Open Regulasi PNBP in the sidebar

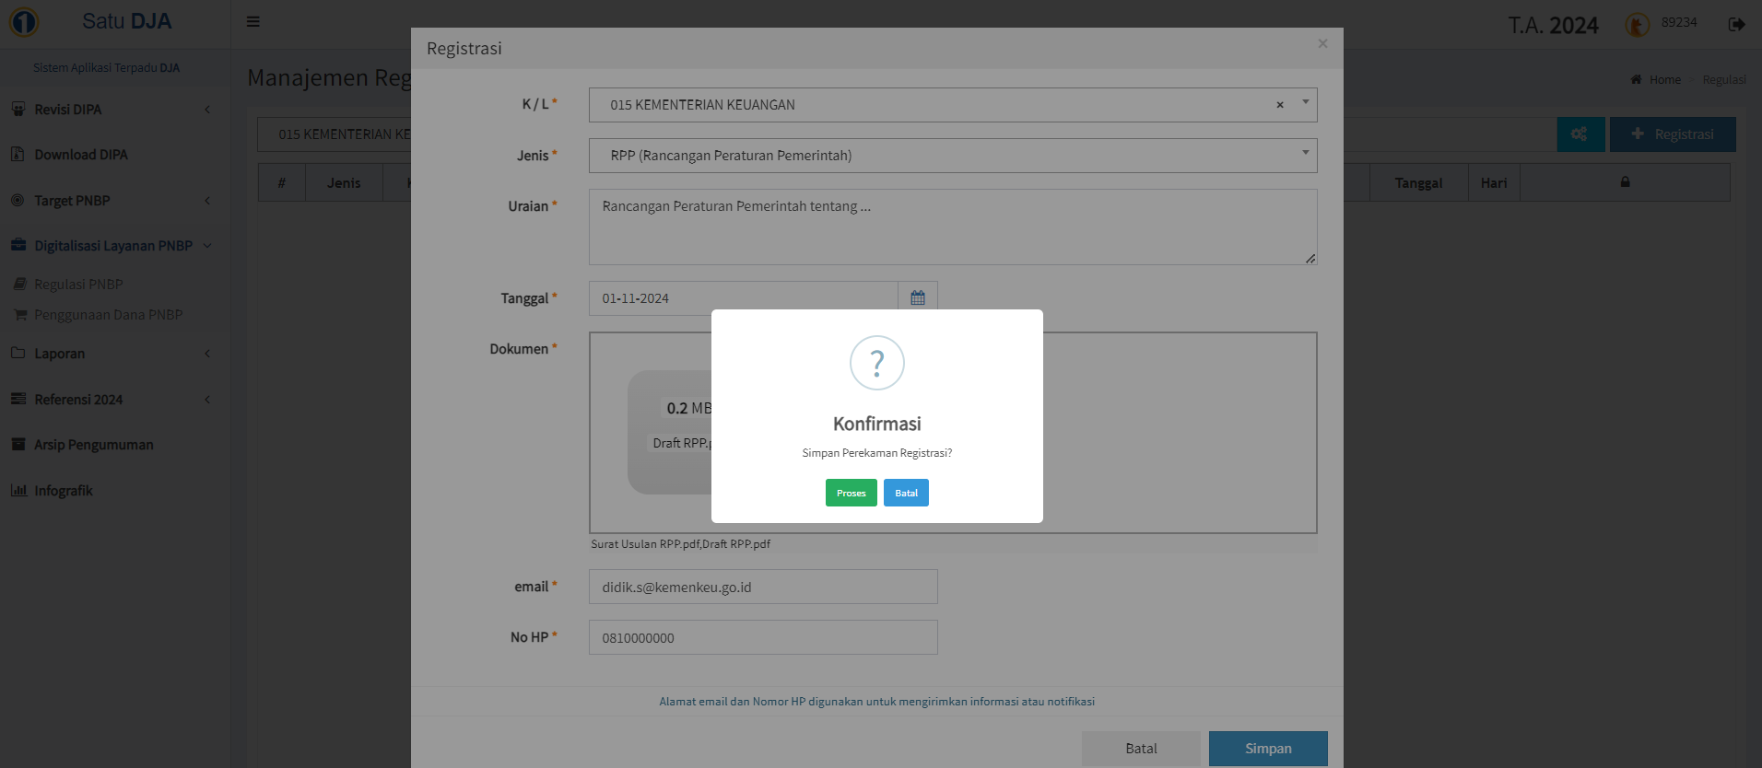78,285
